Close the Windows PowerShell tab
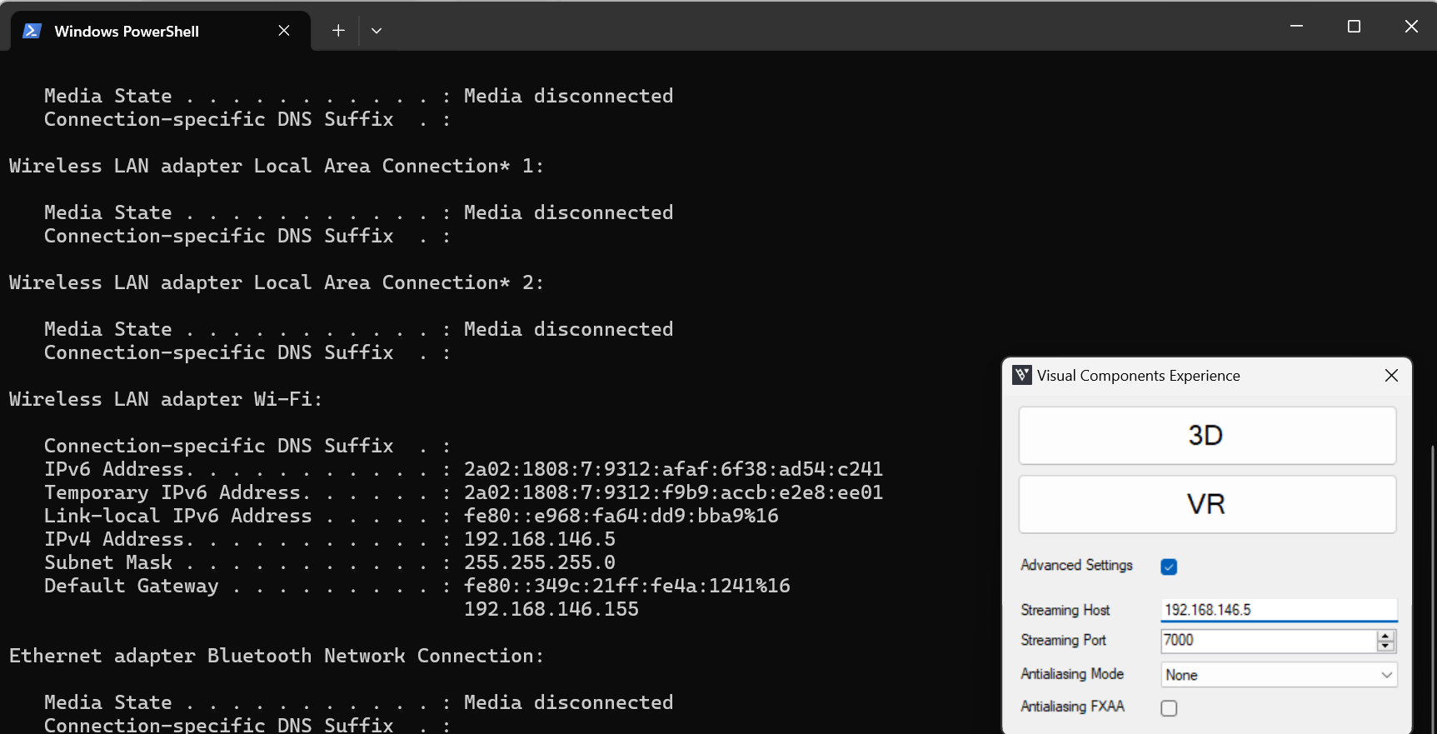 coord(284,31)
